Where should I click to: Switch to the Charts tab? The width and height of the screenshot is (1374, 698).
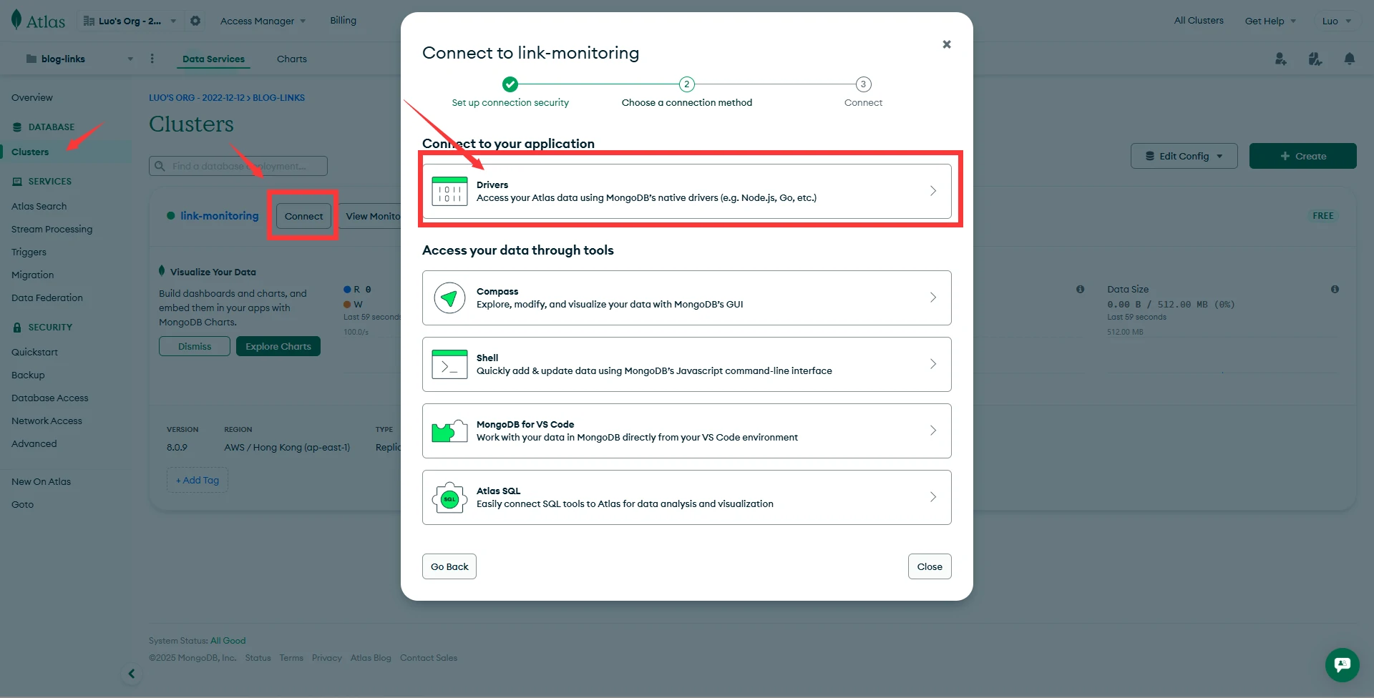(x=291, y=59)
